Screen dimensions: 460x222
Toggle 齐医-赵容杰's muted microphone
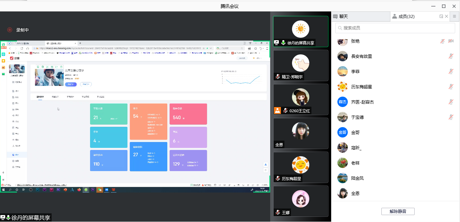click(451, 102)
